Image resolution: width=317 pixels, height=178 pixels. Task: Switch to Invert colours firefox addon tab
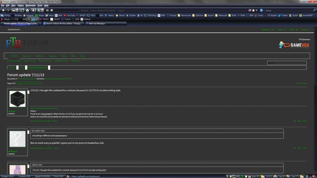63,23
